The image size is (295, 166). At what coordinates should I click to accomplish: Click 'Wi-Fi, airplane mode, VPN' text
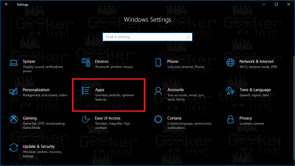coord(258,67)
